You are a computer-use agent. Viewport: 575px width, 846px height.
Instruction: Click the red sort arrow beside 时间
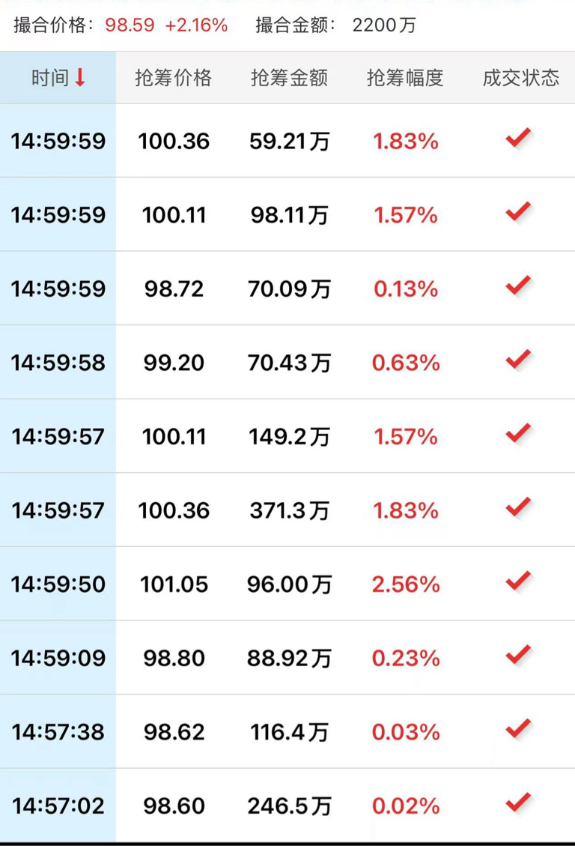[80, 77]
